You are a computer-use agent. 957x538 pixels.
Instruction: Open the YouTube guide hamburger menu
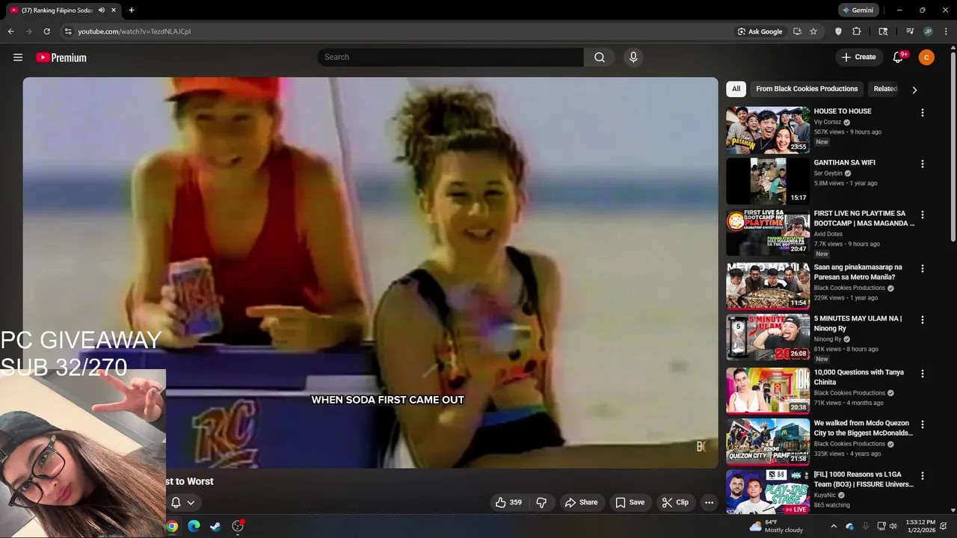pyautogui.click(x=18, y=58)
